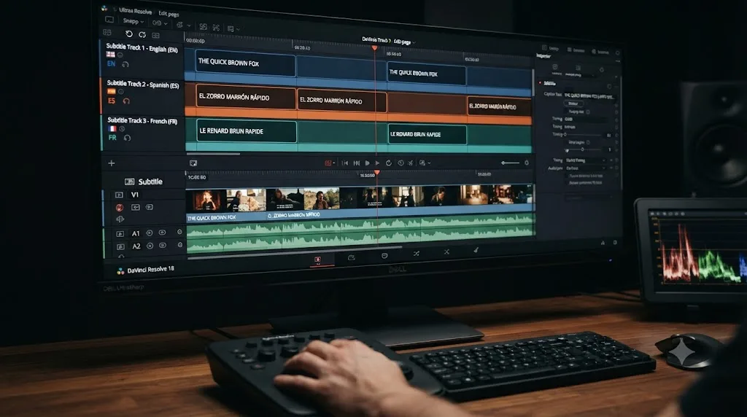
Task: Toggle the first round button on A2 track
Action: coord(150,246)
